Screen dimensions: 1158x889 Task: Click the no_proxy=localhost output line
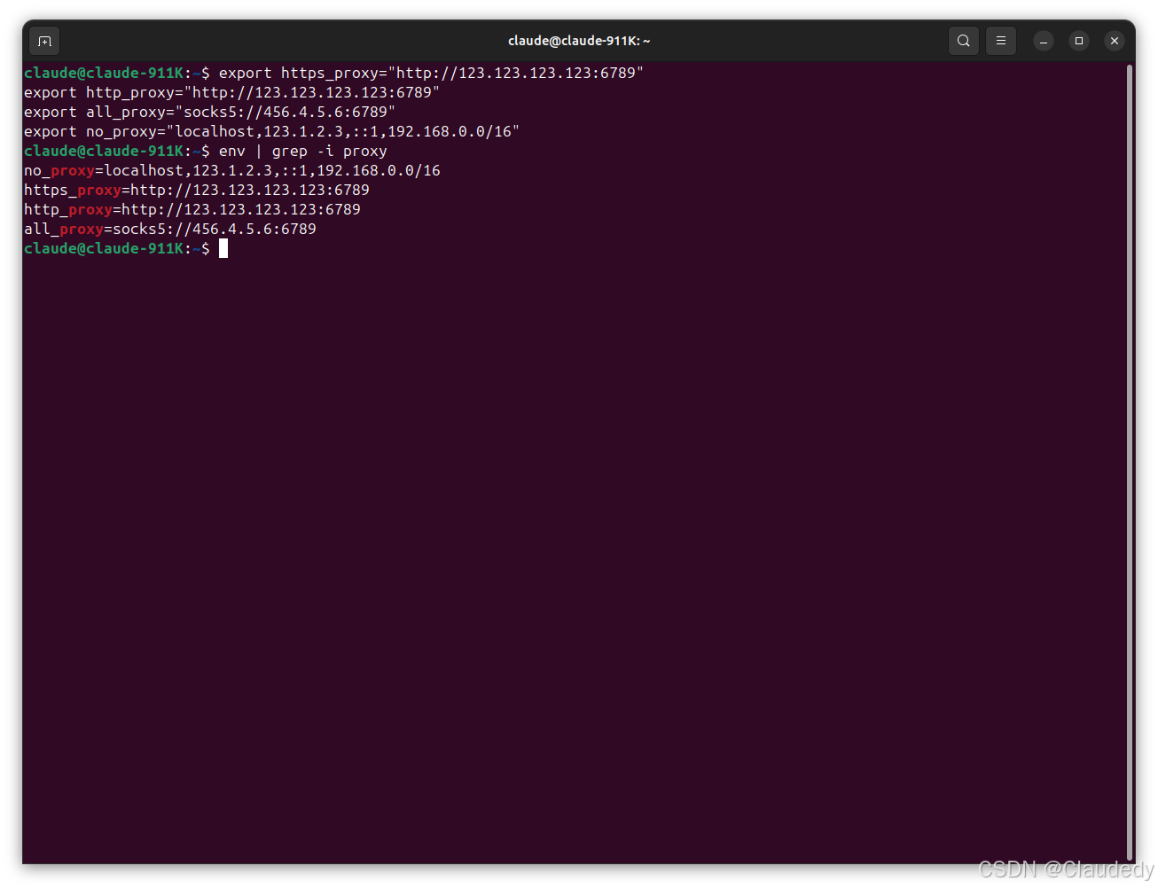pos(232,170)
